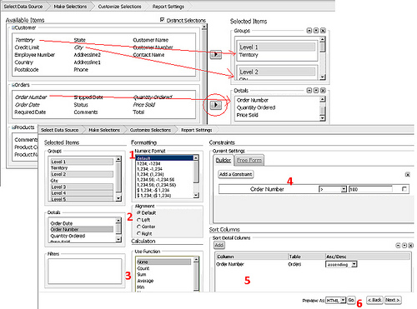The image size is (417, 309).
Task: Move Groups item up in back window
Action: pos(309,31)
